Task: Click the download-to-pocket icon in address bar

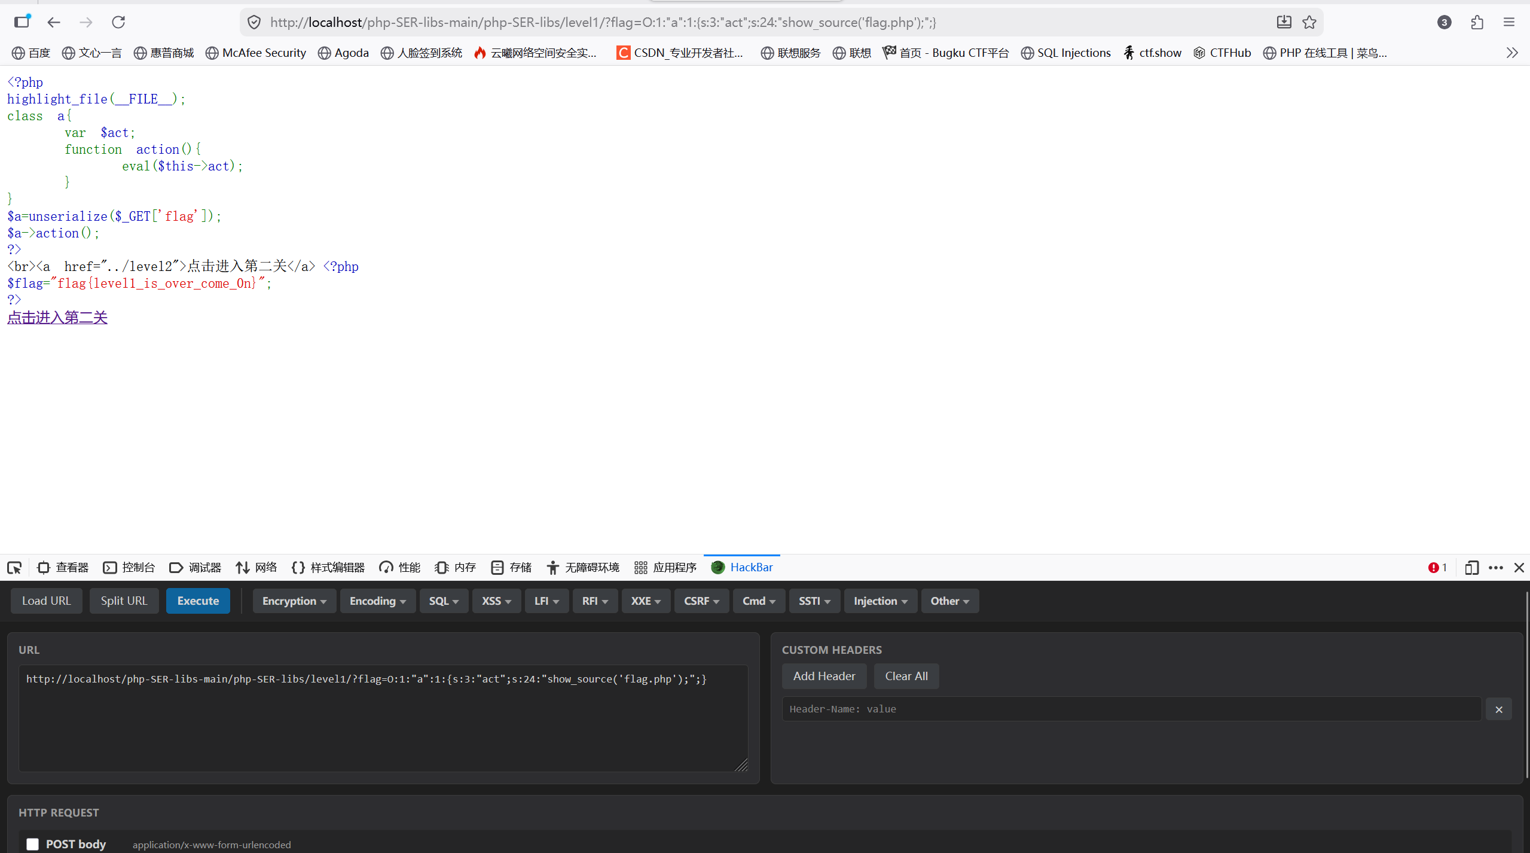Action: tap(1284, 22)
